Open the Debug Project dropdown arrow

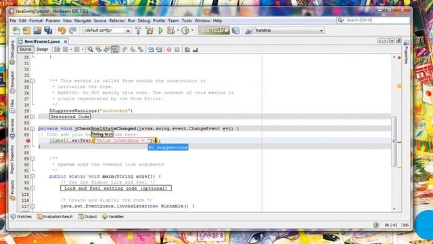(x=178, y=30)
